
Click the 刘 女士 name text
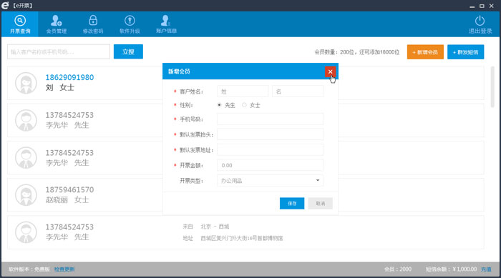pos(60,87)
